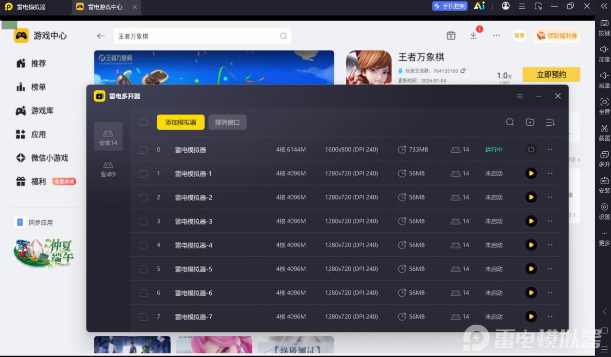Open the sort list icon in 雷电多开器
Image resolution: width=611 pixels, height=357 pixels.
(550, 122)
